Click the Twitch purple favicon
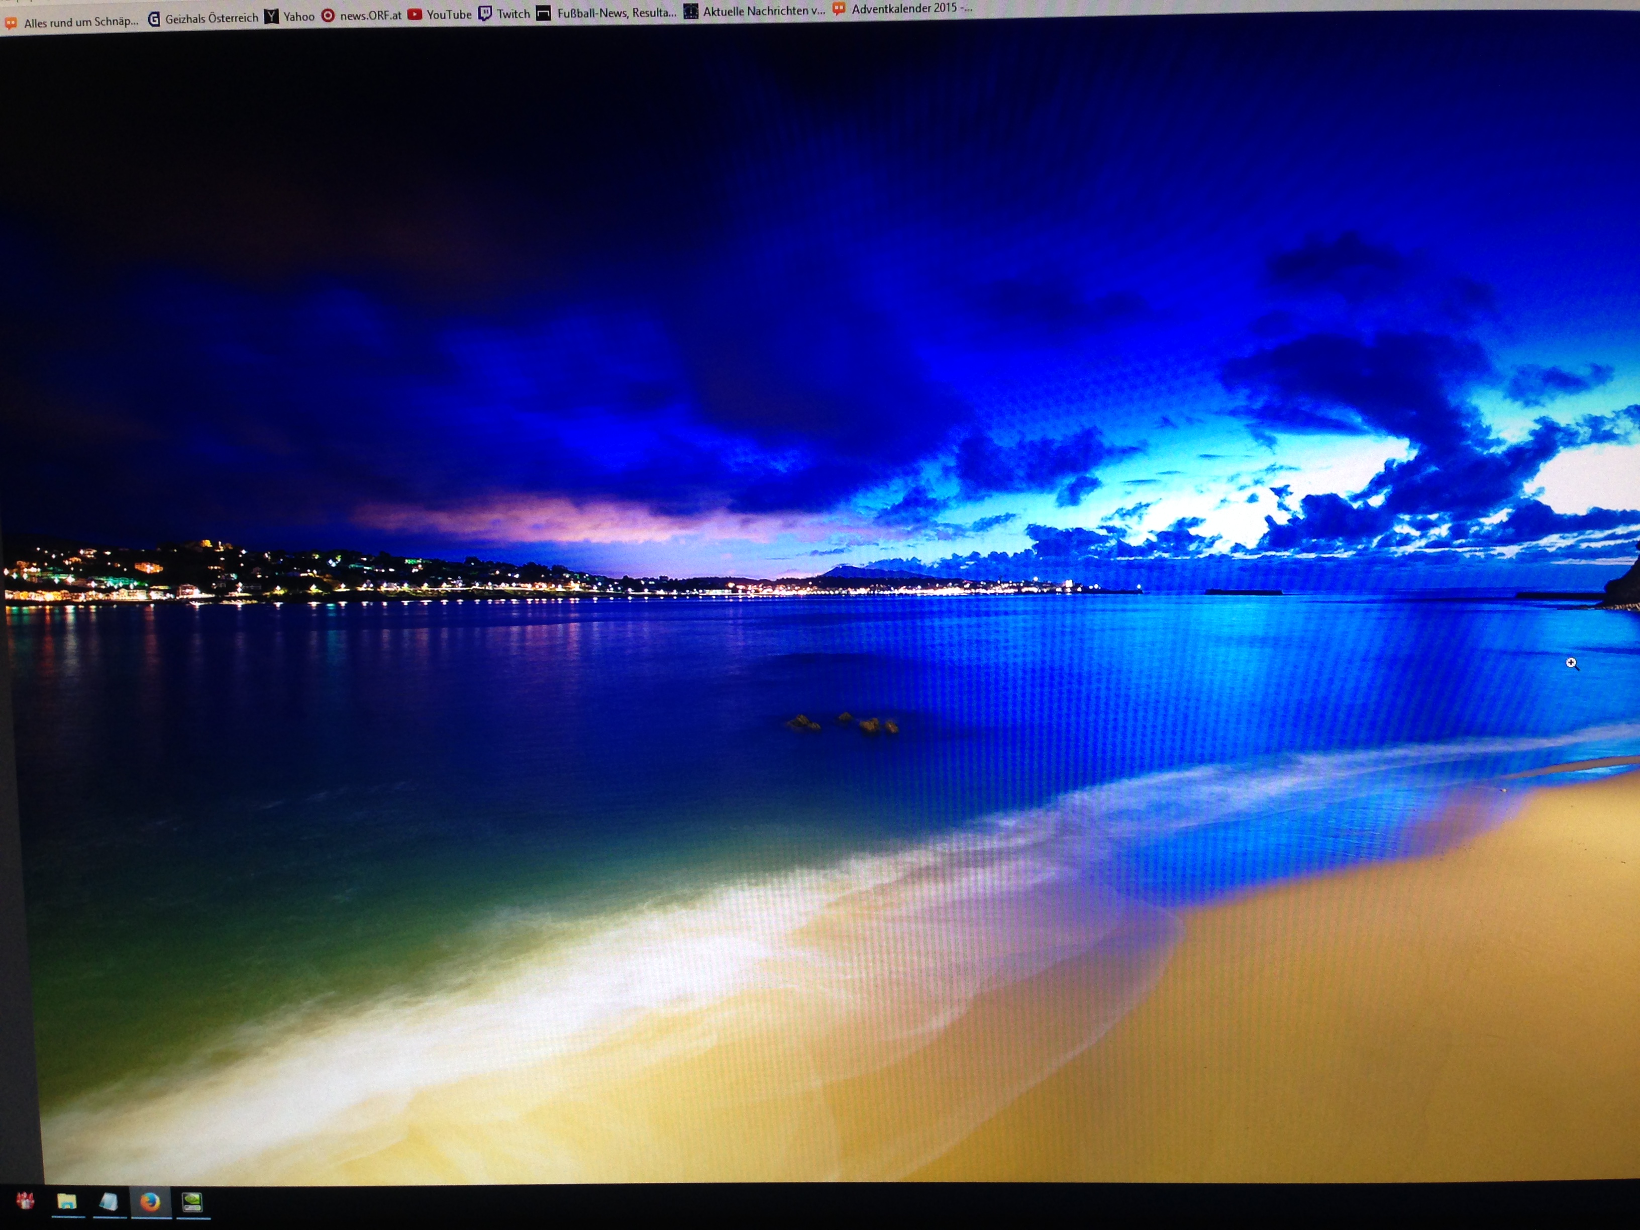Image resolution: width=1640 pixels, height=1230 pixels. pyautogui.click(x=485, y=14)
